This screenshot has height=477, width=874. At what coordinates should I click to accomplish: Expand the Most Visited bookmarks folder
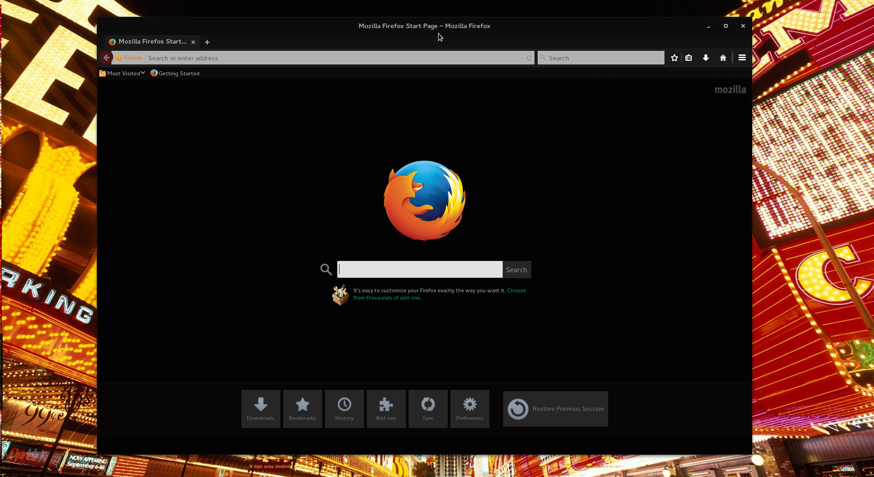coord(122,73)
